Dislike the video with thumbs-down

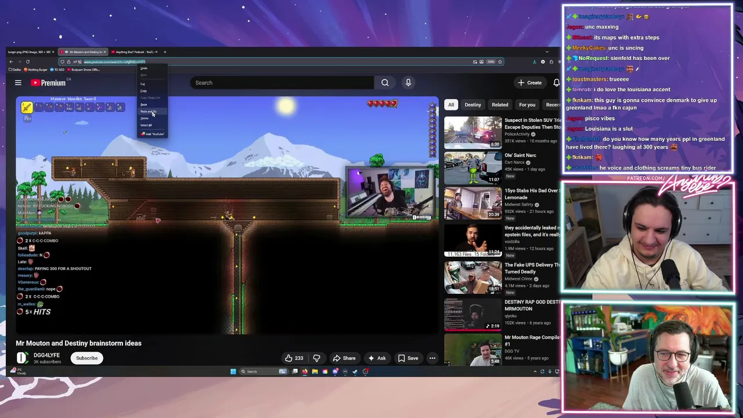316,358
